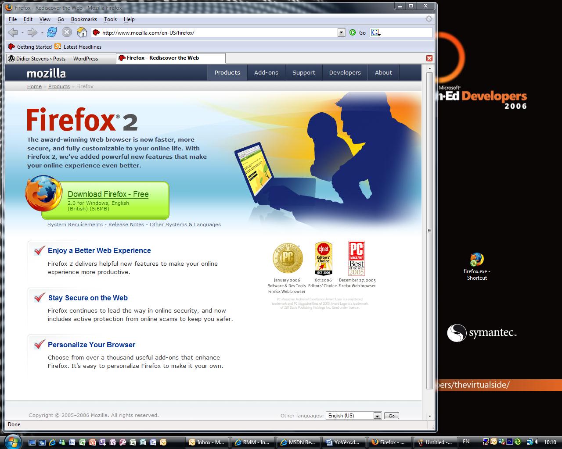Close the current tab with red X
The height and width of the screenshot is (449, 562).
[429, 58]
